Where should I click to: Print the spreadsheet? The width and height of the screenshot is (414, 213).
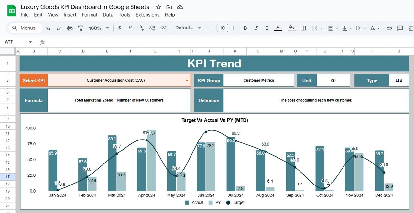(x=70, y=28)
